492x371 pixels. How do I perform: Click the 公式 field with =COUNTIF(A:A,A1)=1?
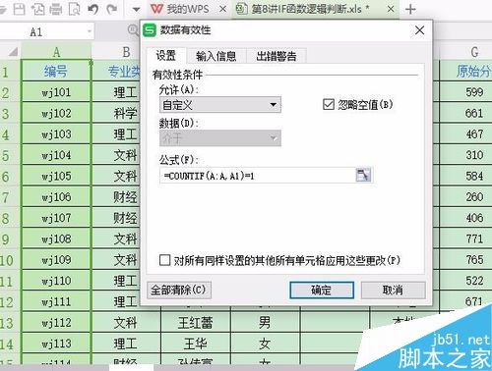point(258,176)
